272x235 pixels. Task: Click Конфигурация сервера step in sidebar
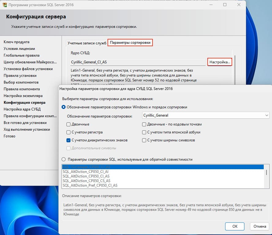click(25, 103)
